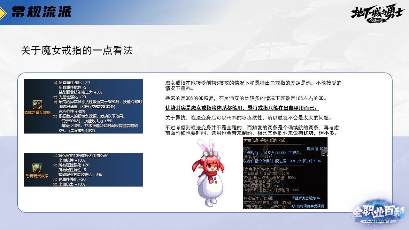
Task: Click shuffle icon beside 魔女戒指 所有属性强化 +20
Action: click(x=55, y=82)
